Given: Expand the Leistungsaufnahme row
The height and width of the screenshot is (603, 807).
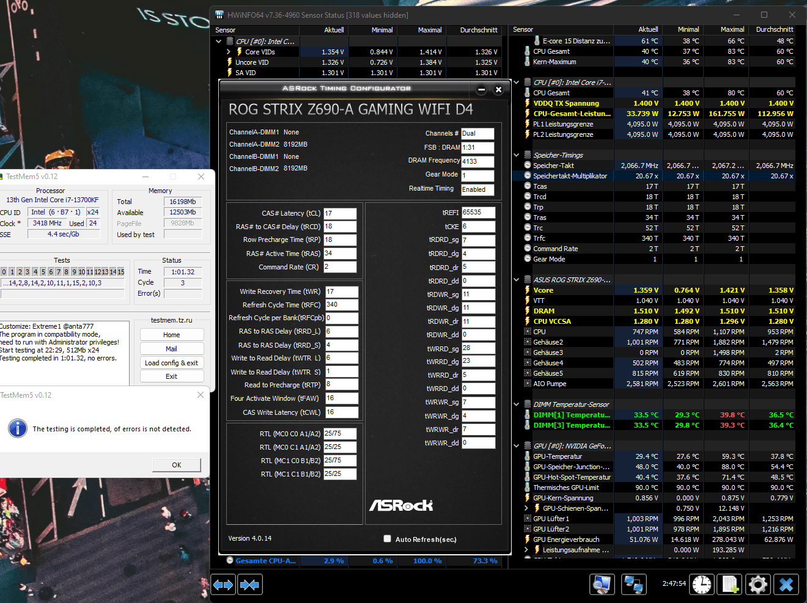Looking at the screenshot, I should click(526, 550).
